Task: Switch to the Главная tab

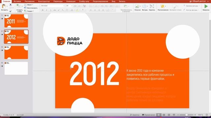Action: pos(7,1)
